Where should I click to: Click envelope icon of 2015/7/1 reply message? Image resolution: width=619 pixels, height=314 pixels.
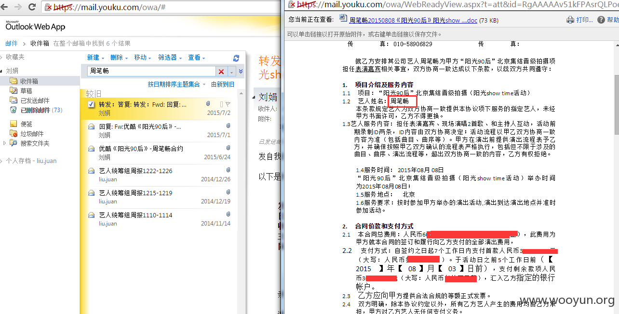[x=91, y=126]
